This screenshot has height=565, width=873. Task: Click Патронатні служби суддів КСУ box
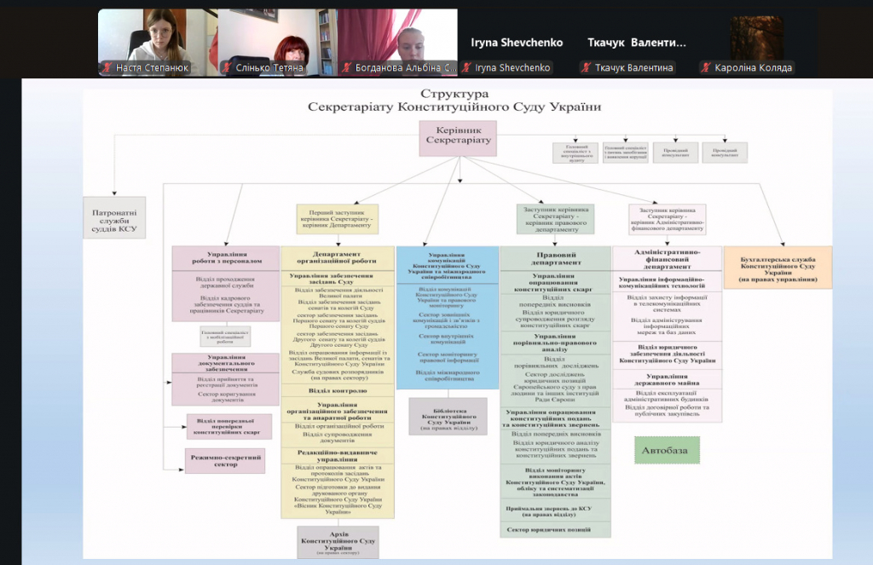tap(114, 217)
